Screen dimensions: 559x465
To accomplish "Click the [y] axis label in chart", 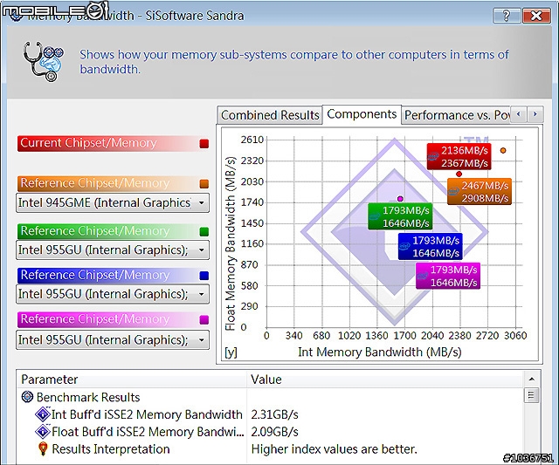I will (231, 352).
